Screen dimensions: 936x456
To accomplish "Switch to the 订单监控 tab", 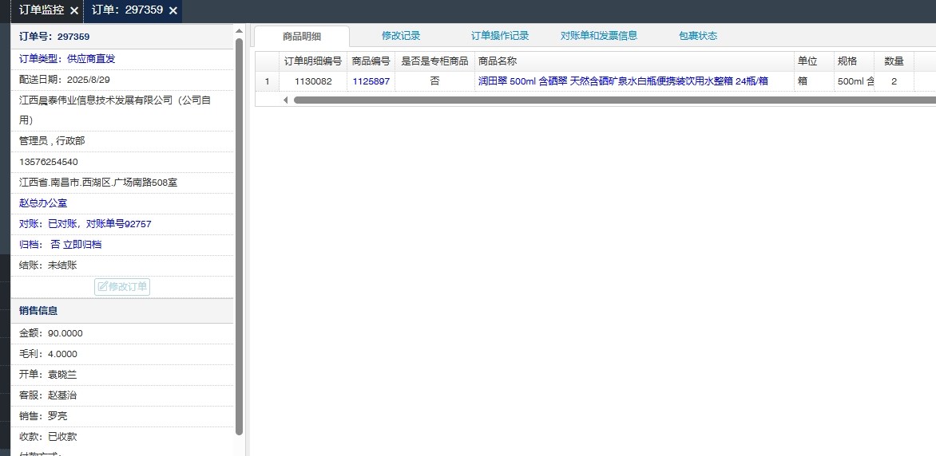I will click(x=41, y=10).
